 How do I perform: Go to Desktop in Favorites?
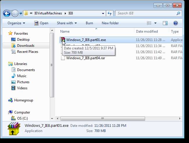point(23,40)
